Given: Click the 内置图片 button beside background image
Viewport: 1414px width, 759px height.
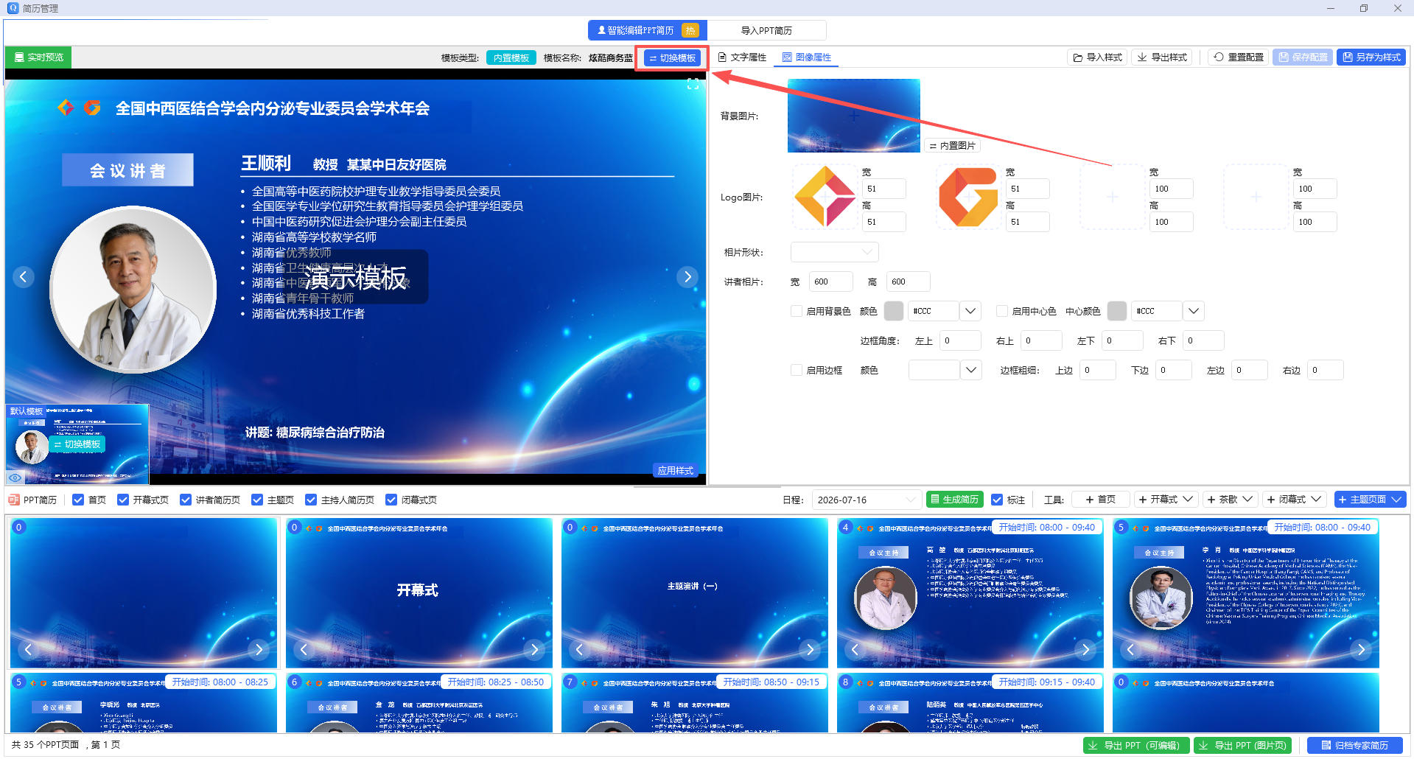Looking at the screenshot, I should 952,146.
